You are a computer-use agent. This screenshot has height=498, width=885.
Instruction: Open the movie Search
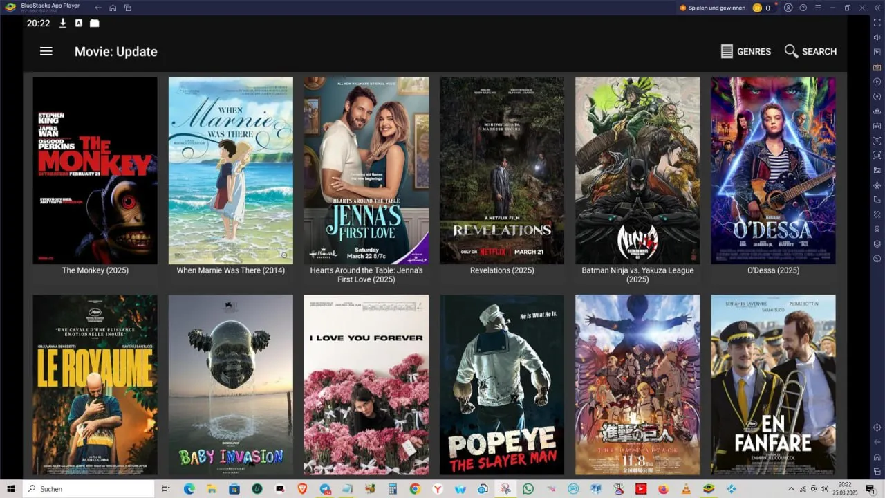pyautogui.click(x=811, y=51)
